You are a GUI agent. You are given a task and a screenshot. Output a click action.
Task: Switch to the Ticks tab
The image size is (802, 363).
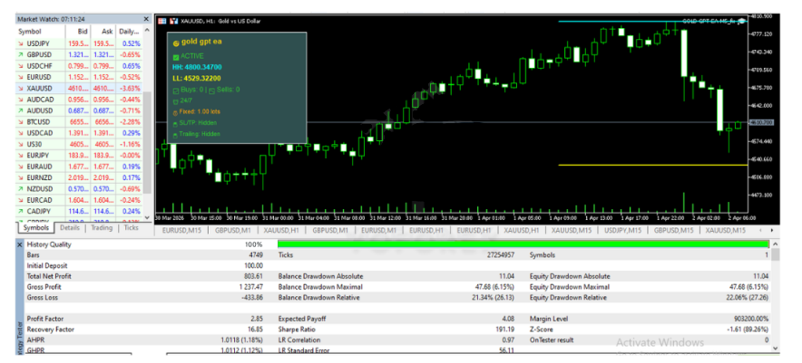(132, 228)
